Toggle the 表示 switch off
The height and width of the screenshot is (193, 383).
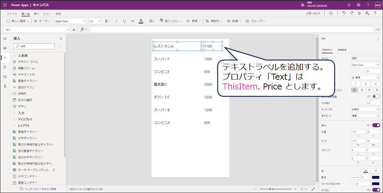(x=376, y=125)
